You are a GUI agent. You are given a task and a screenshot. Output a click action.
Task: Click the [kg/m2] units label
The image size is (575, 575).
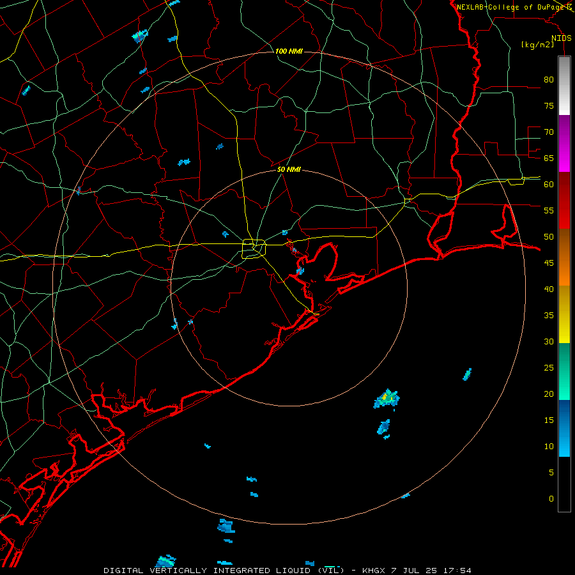point(537,45)
